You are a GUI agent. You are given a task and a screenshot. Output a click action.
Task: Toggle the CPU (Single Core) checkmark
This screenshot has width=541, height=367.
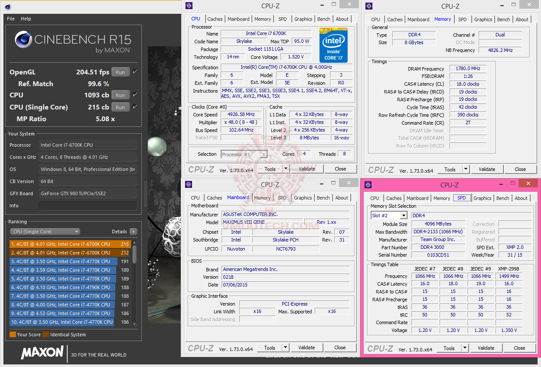click(135, 107)
